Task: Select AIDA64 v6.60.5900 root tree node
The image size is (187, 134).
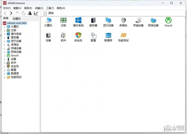Action: pyautogui.click(x=15, y=23)
